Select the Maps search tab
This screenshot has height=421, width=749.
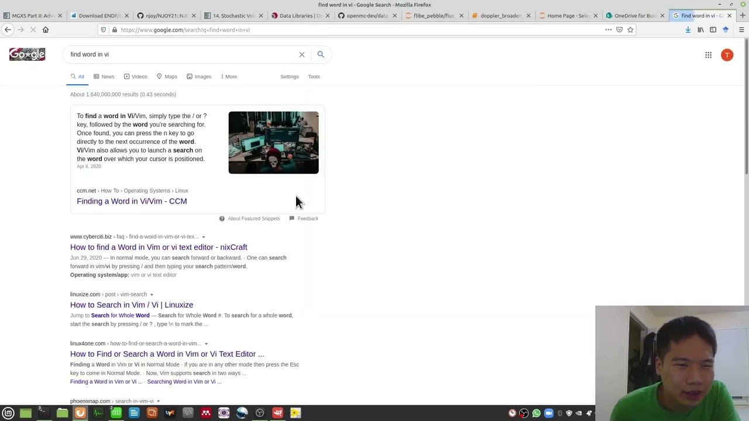(167, 77)
